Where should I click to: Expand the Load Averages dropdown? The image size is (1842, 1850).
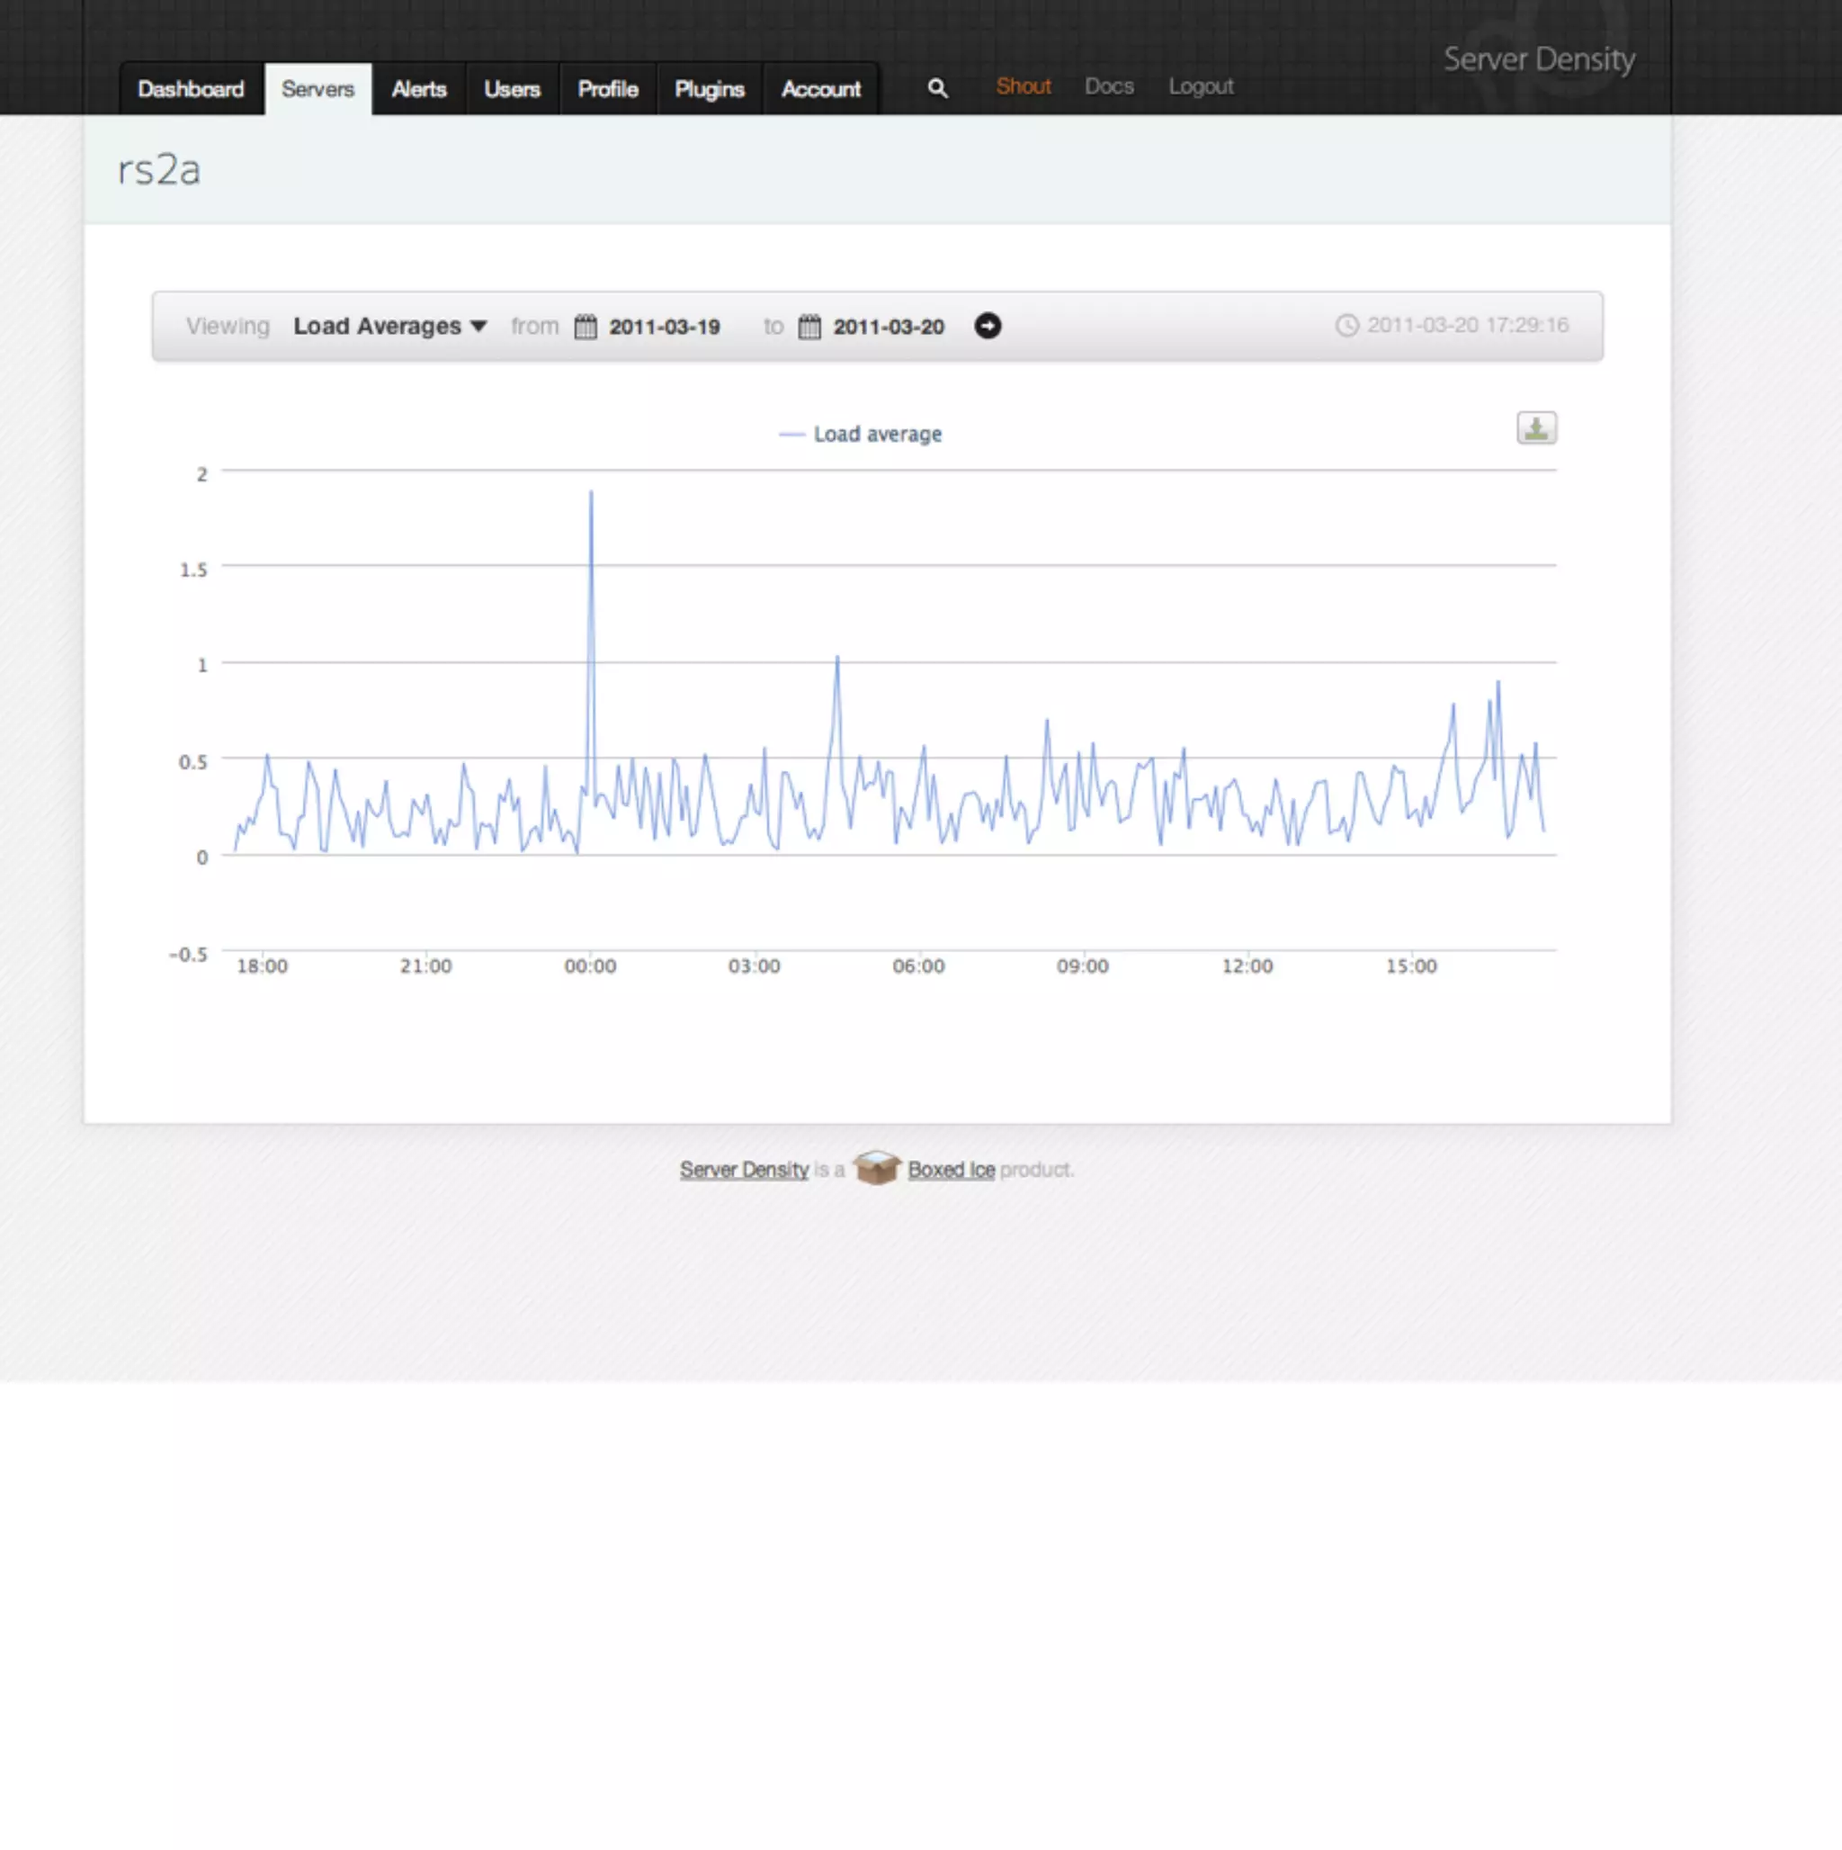(389, 327)
